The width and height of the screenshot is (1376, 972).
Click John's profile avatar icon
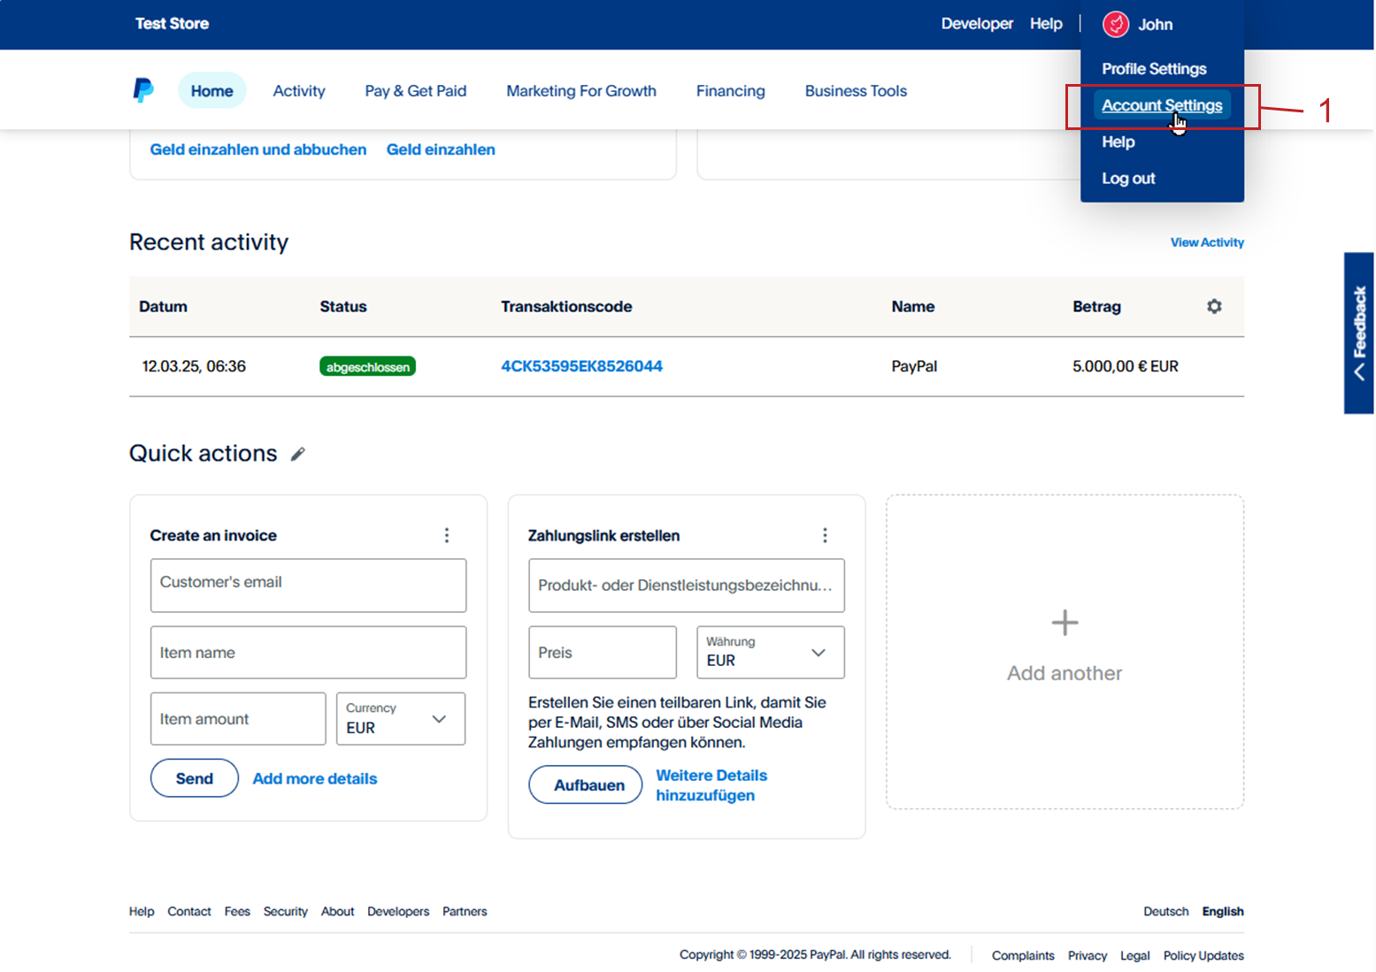pyautogui.click(x=1115, y=25)
